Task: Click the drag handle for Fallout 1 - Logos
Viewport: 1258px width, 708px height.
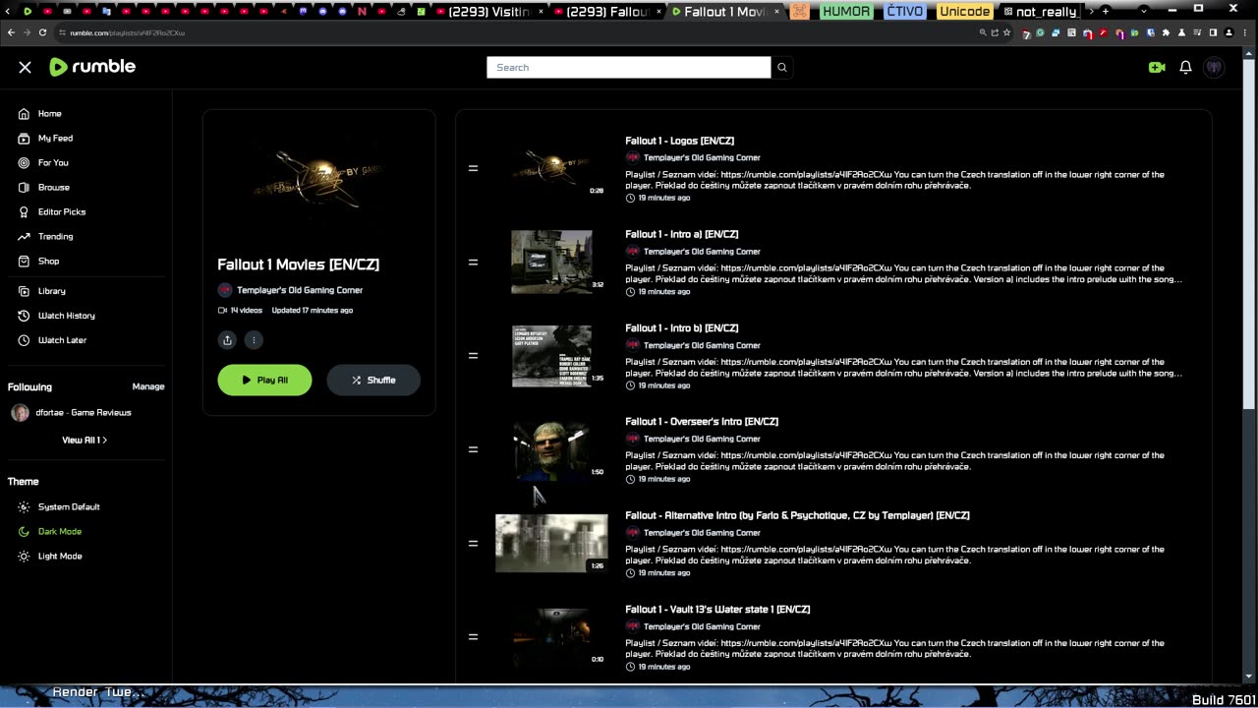Action: click(473, 168)
